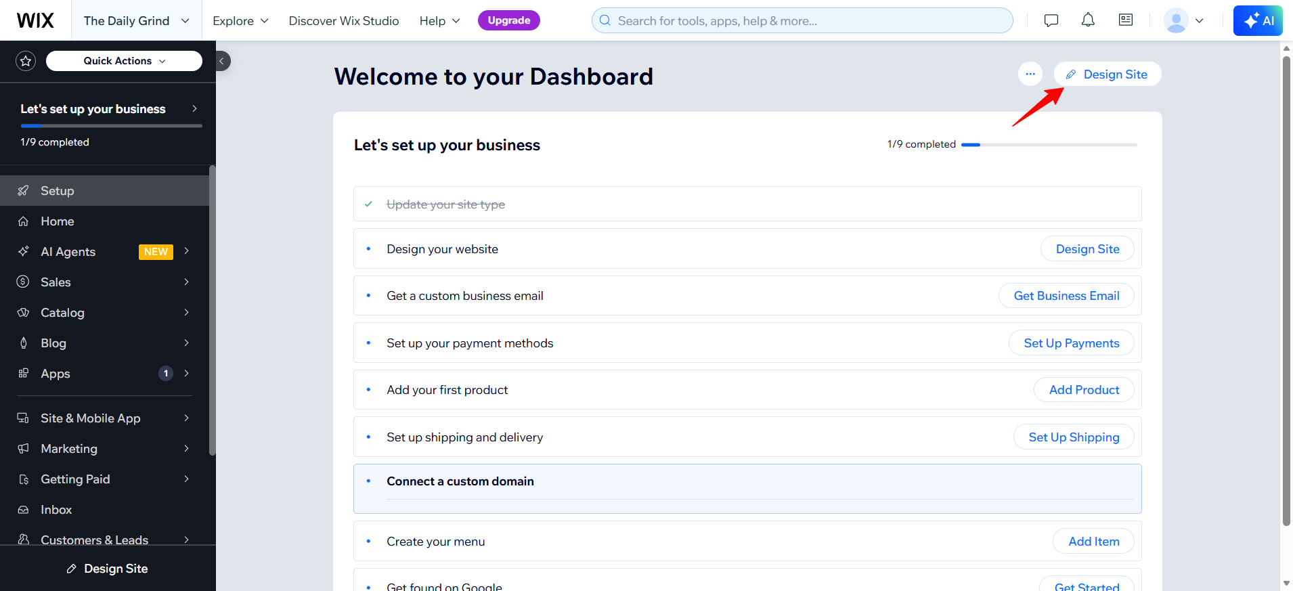Open Discover Wix Studio link
This screenshot has height=591, width=1293.
(344, 21)
